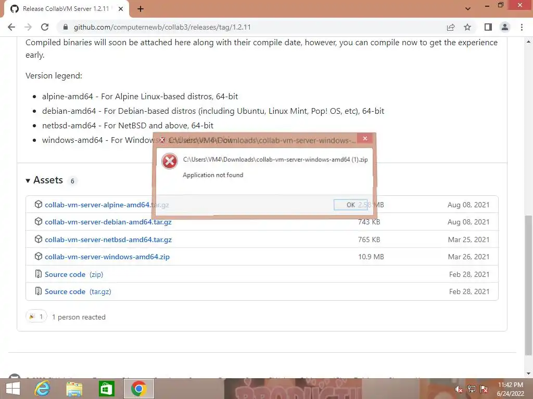Click the address bar URL
Image resolution: width=533 pixels, height=399 pixels.
pyautogui.click(x=162, y=27)
